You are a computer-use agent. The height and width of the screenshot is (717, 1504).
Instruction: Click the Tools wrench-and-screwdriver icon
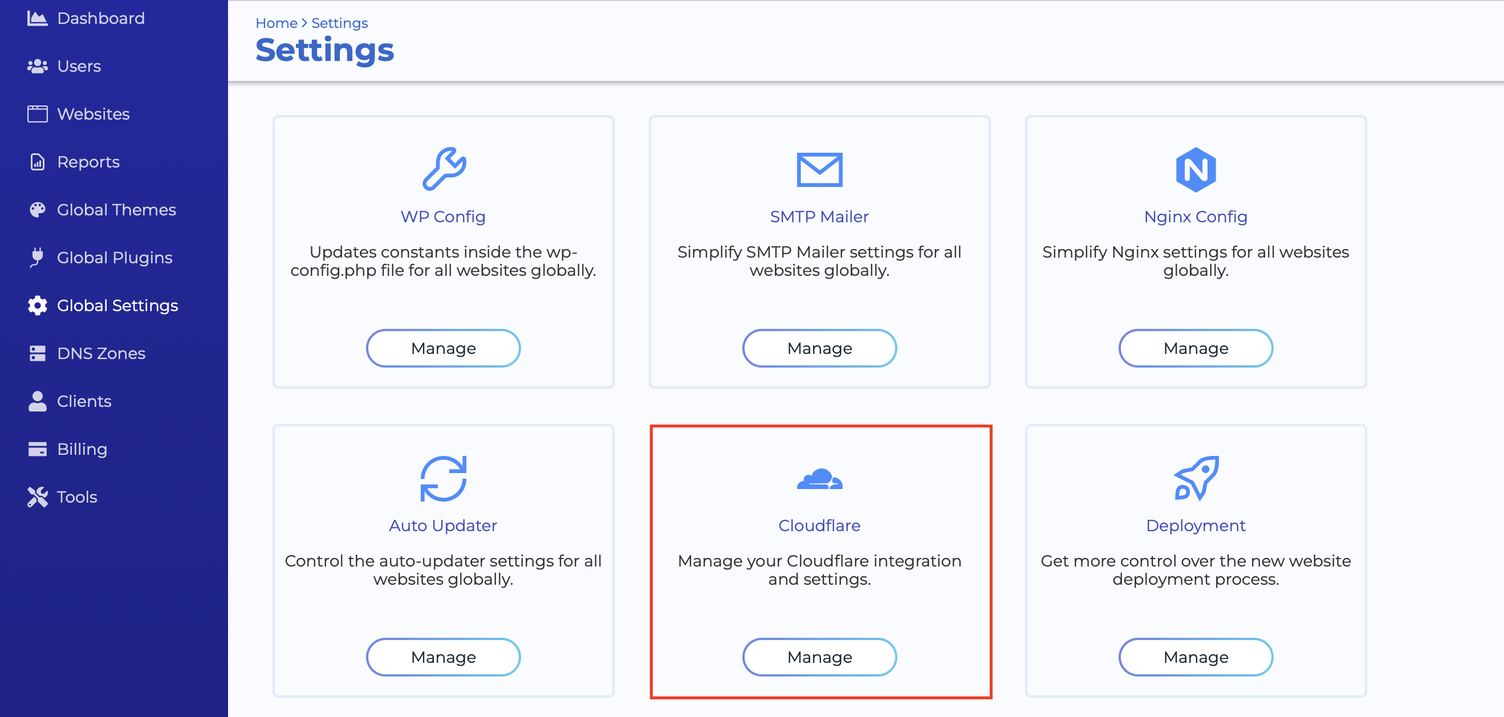[38, 496]
